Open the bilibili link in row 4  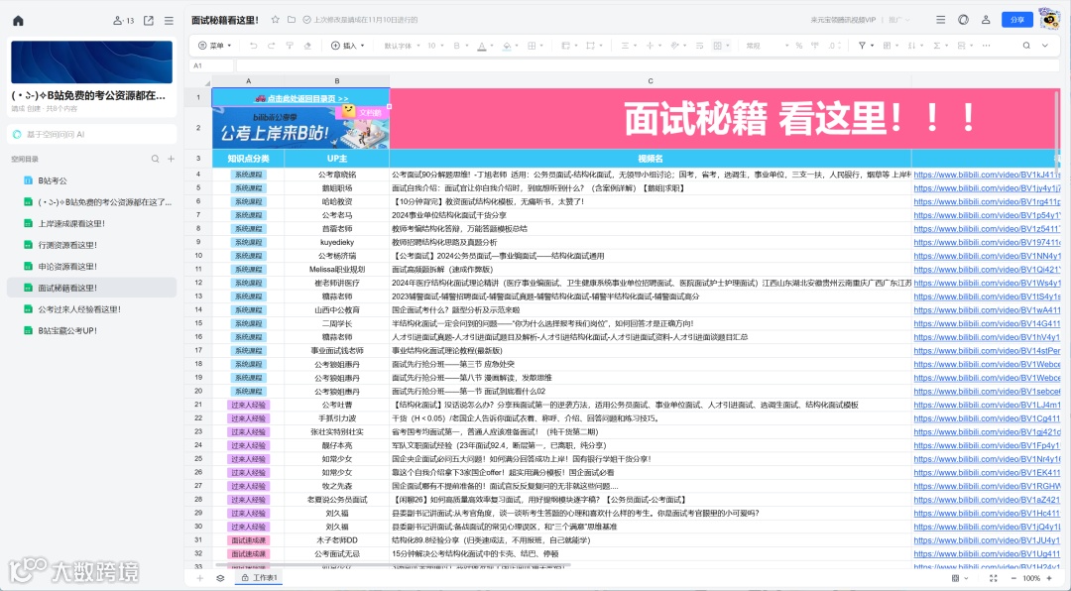[987, 175]
